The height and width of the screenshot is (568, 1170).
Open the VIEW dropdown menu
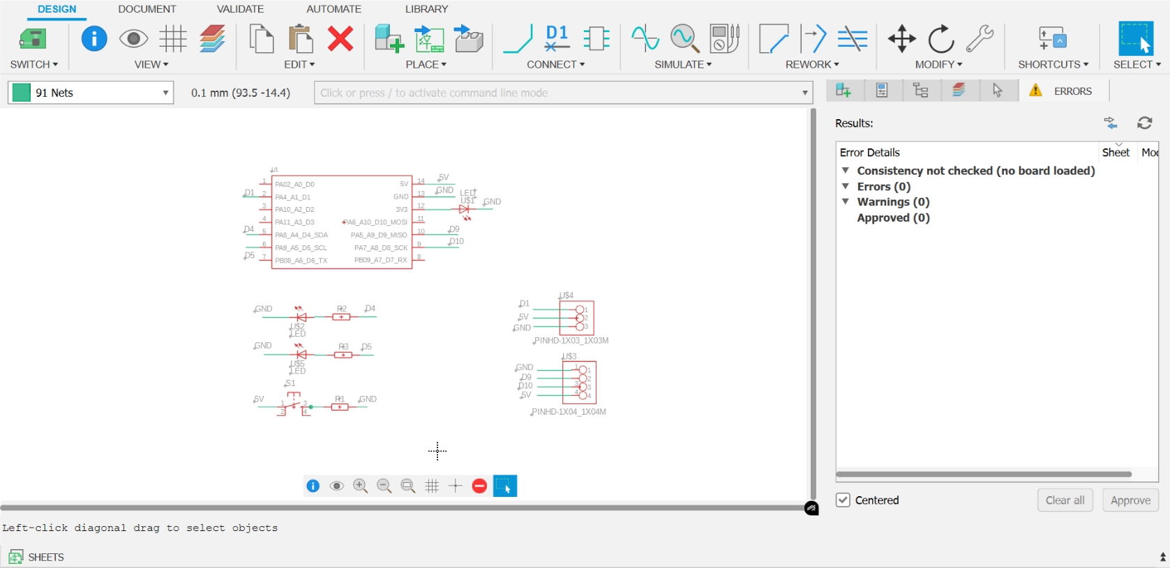point(151,64)
